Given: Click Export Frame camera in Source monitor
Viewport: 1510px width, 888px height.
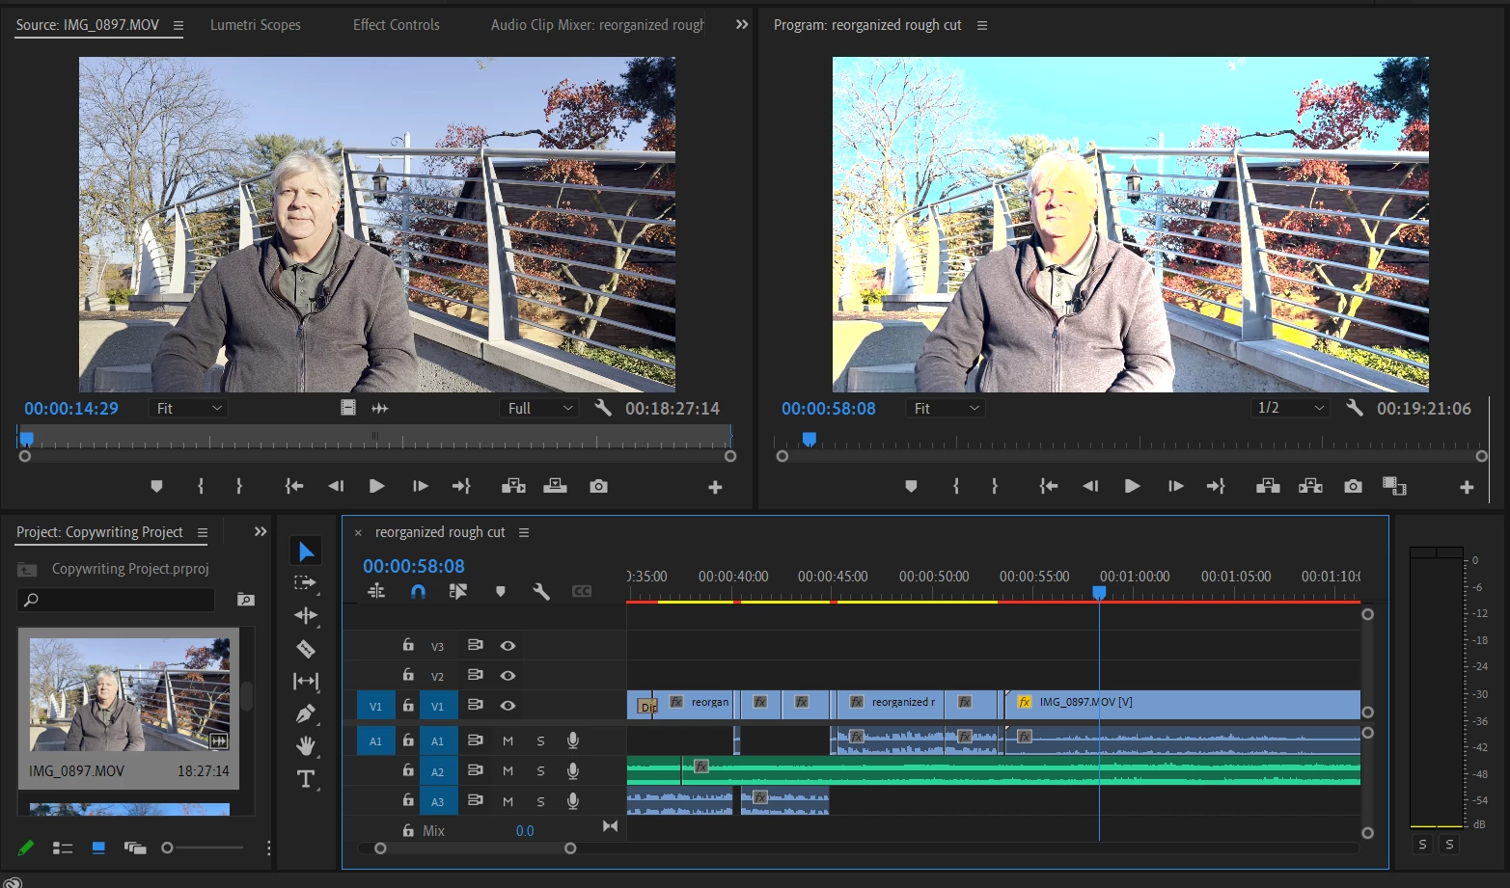Looking at the screenshot, I should click(599, 486).
